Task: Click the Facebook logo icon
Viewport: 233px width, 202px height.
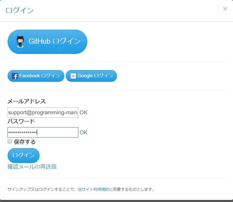Action: click(x=15, y=76)
